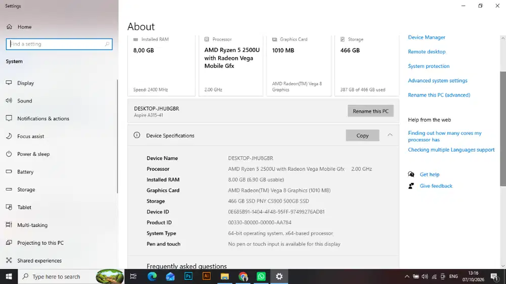The image size is (506, 284).
Task: Click the battery tray icon
Action: [x=416, y=276]
